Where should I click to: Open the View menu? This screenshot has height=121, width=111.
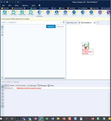point(17,5)
